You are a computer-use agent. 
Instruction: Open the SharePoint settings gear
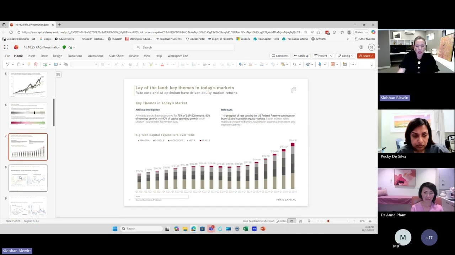coord(361,47)
